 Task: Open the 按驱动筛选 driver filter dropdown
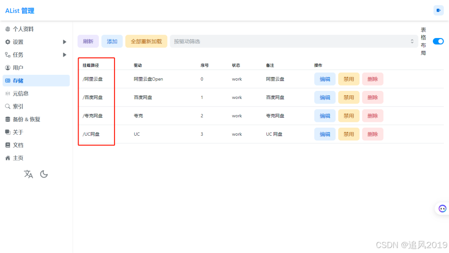(x=294, y=41)
